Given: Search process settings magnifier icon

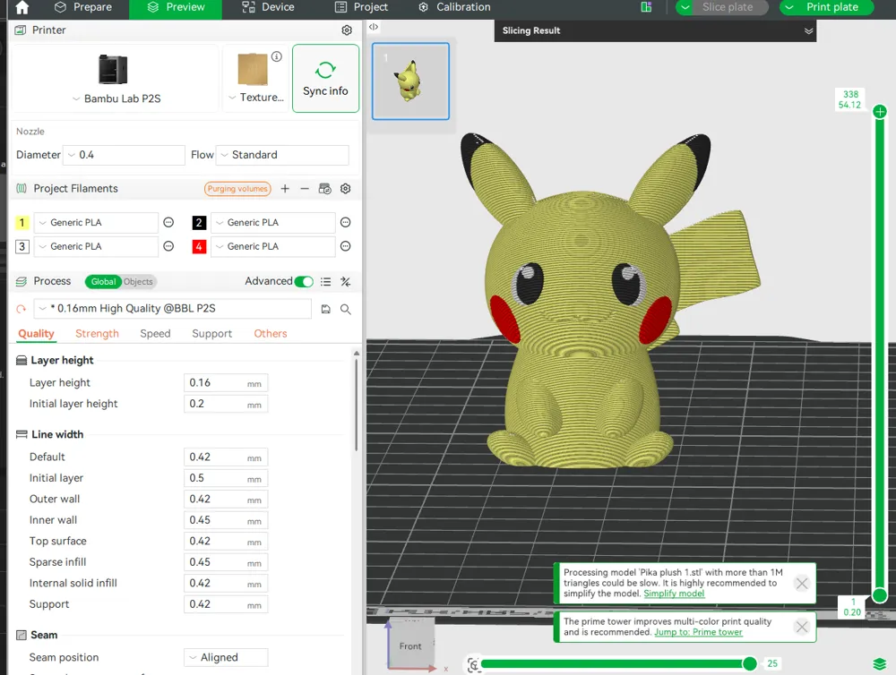Looking at the screenshot, I should coord(345,309).
